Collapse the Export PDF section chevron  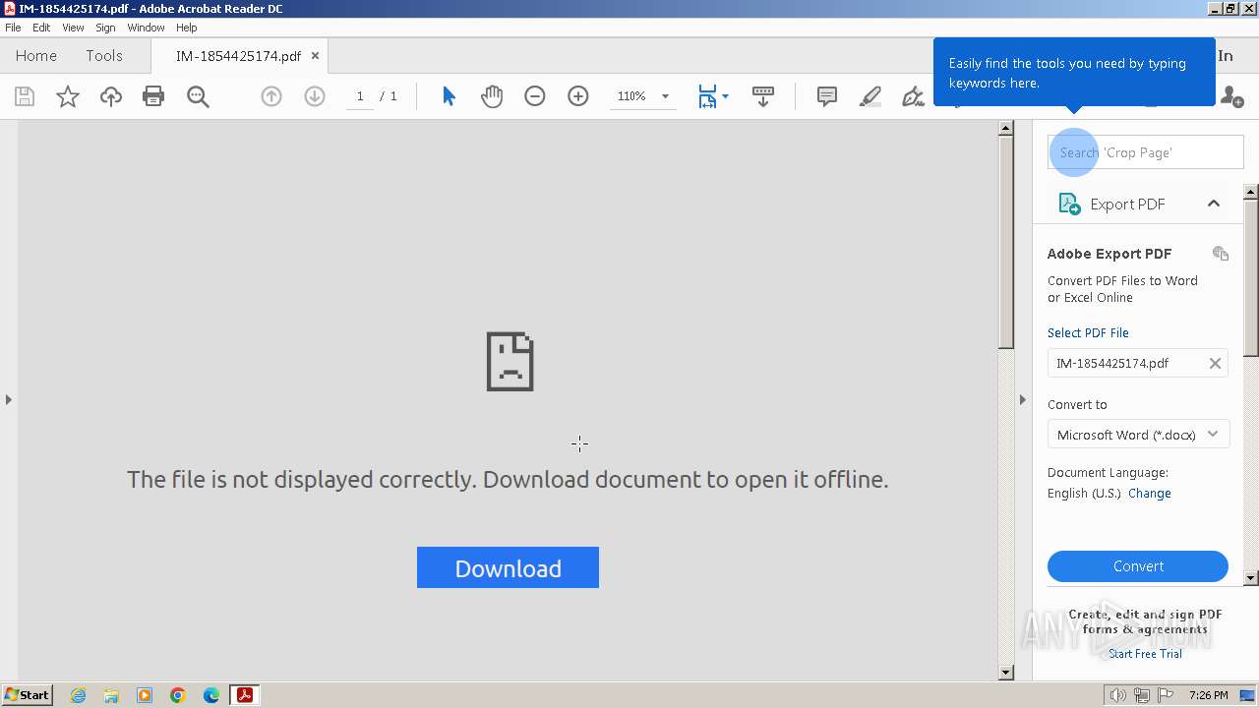point(1214,204)
